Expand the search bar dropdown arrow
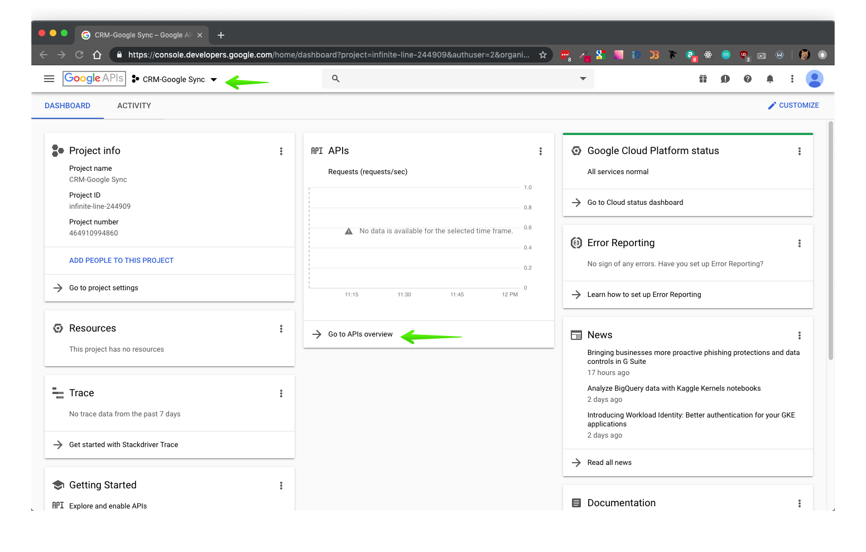This screenshot has width=866, height=552. [583, 79]
